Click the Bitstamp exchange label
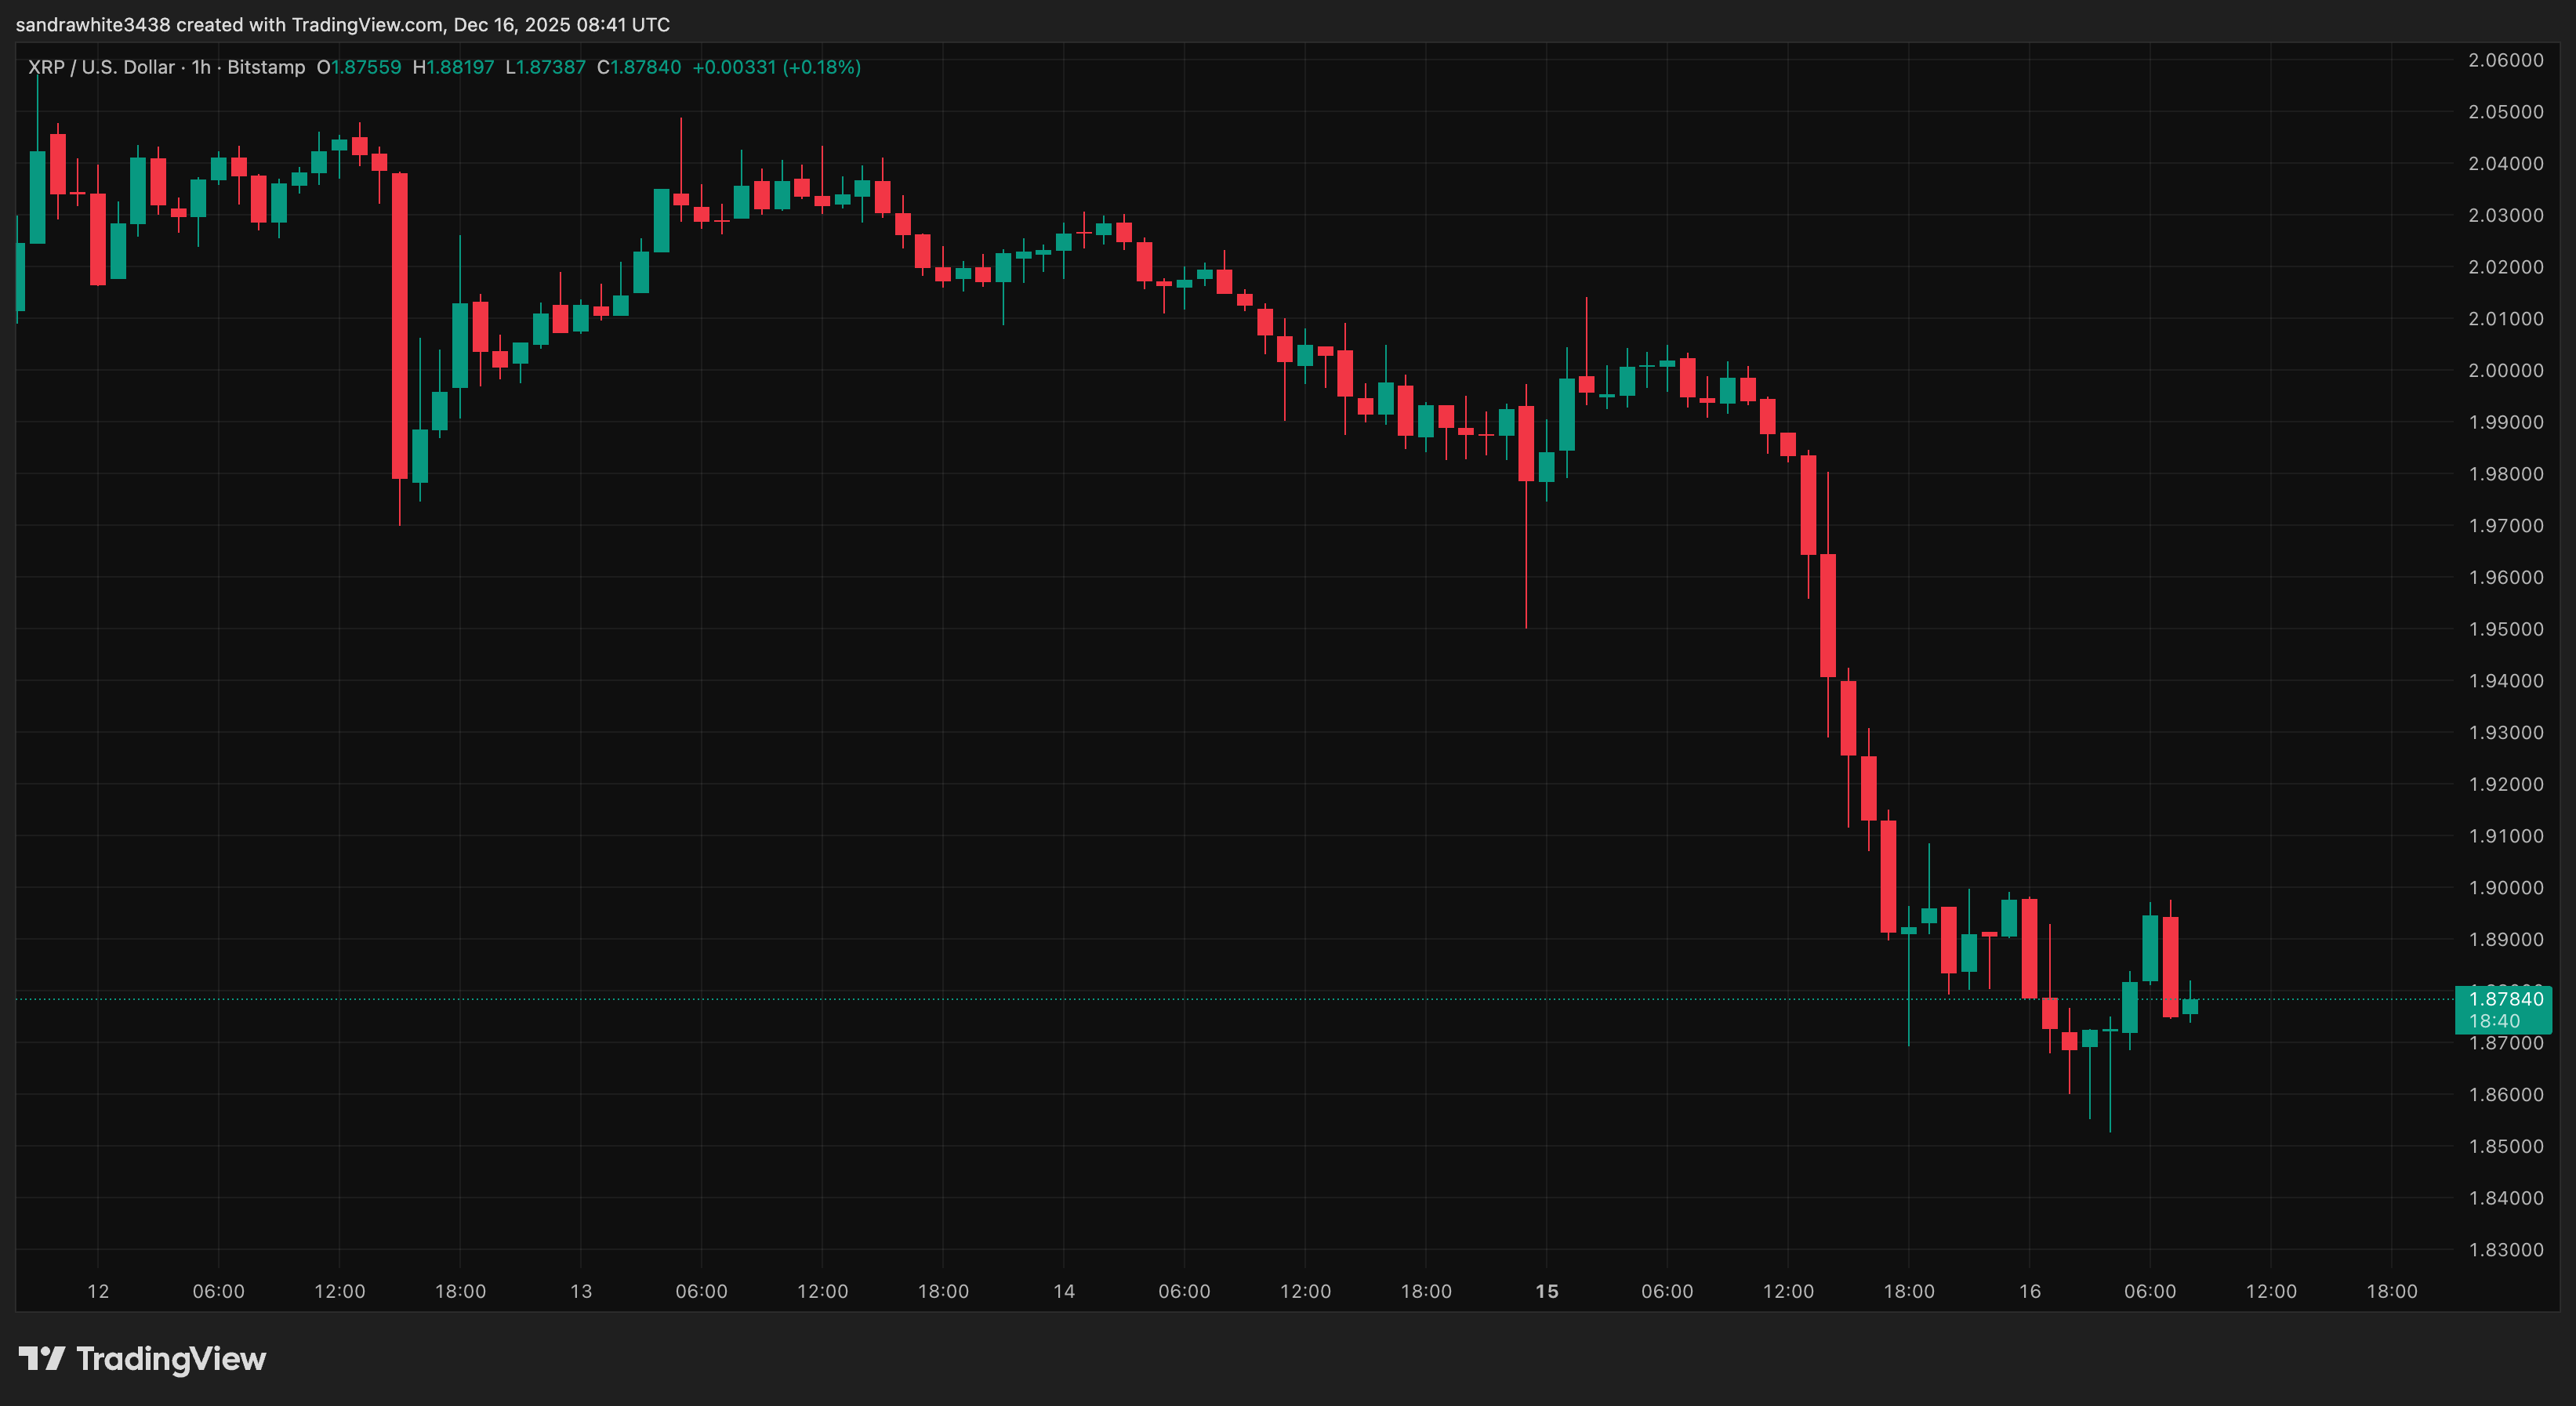The image size is (2576, 1406). 266,67
